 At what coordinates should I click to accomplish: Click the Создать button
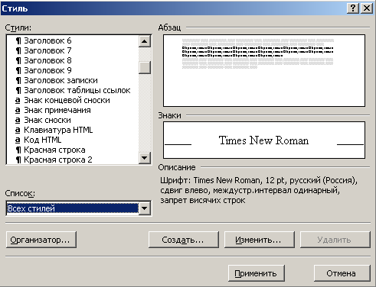click(184, 240)
